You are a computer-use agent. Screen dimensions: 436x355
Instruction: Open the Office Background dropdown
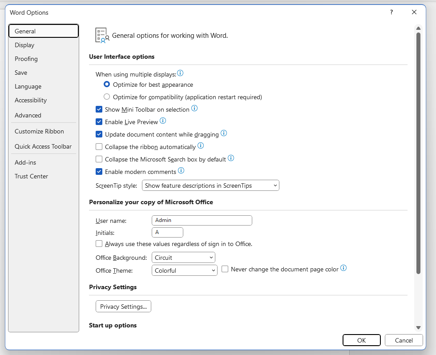click(183, 258)
